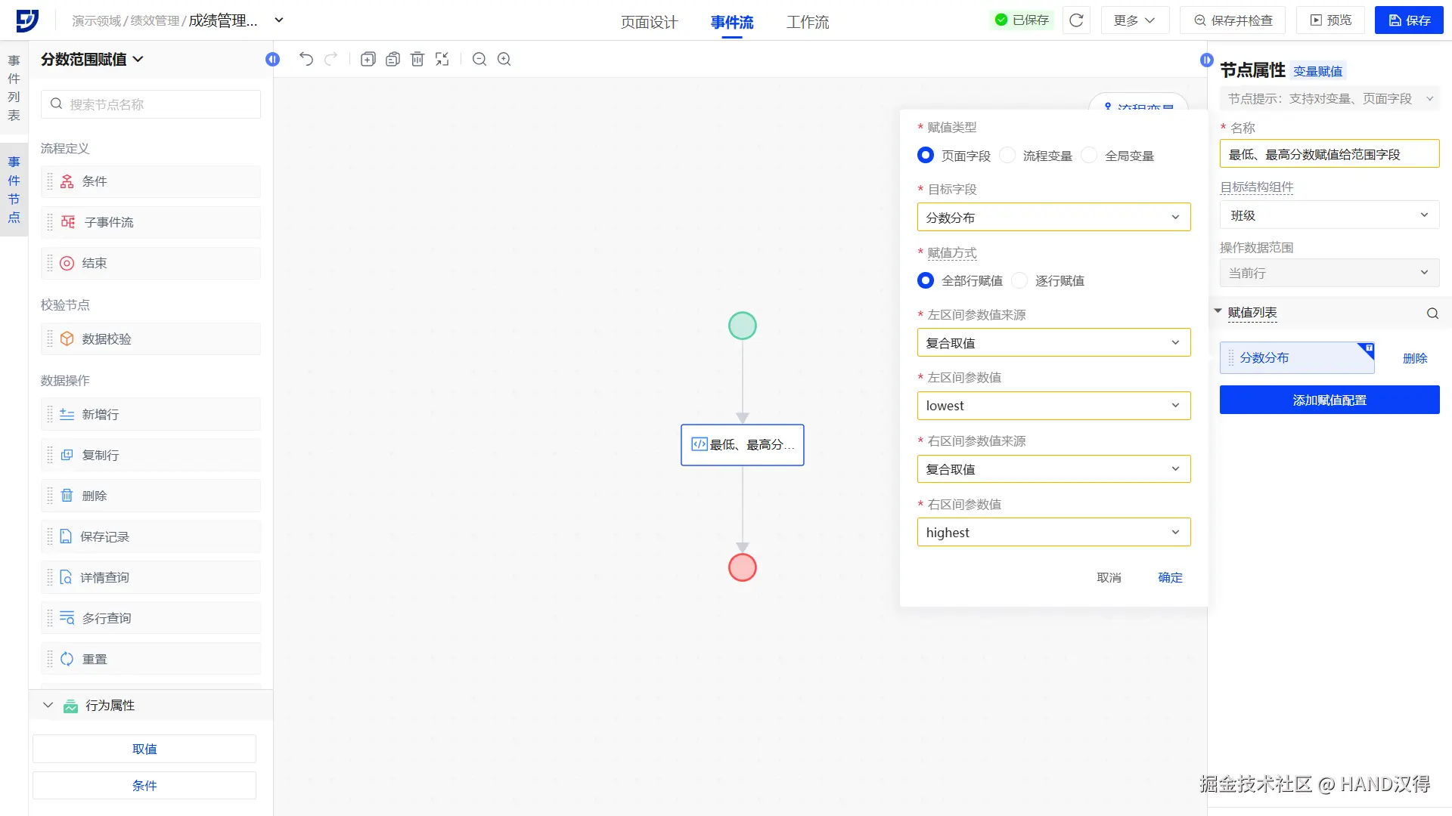
Task: Click 确定 to confirm assignment
Action: pyautogui.click(x=1170, y=577)
